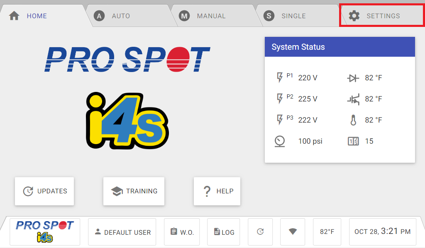Click the large PRO SPOT logo
425x248 pixels.
(x=127, y=59)
